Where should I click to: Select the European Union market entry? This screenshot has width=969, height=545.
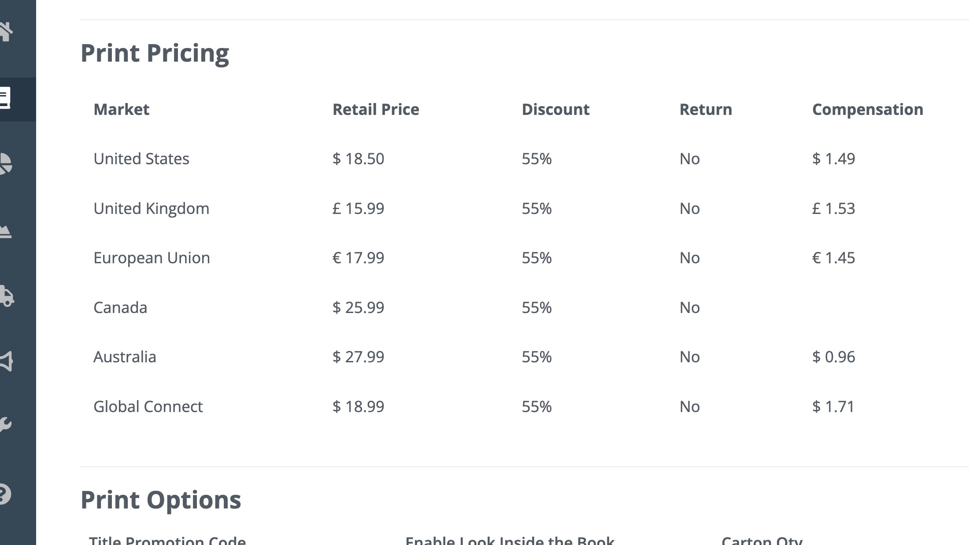point(152,258)
